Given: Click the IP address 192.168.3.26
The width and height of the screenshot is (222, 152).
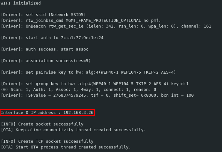Looking at the screenshot, I should 78,112.
